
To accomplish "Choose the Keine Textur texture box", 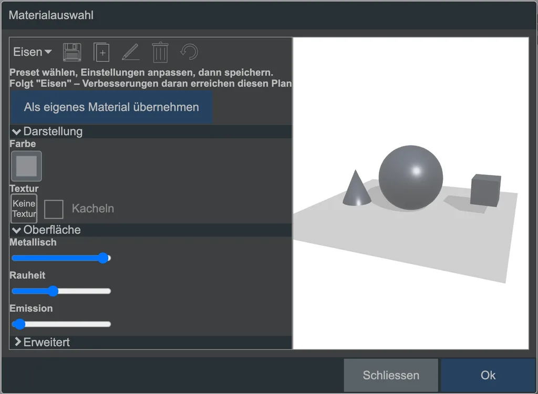I will [24, 209].
